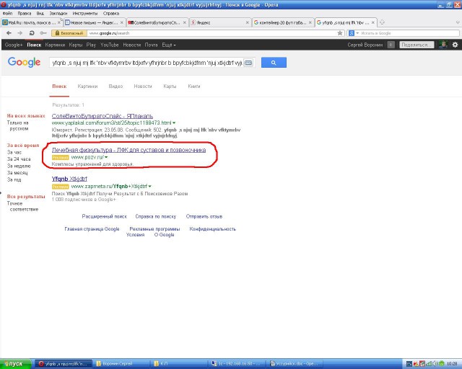Filter results За год
Screen dimensions: 462x369
(x=14, y=179)
